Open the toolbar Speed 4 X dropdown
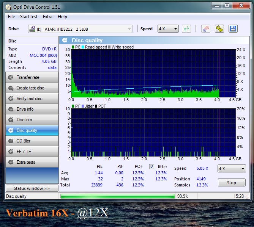Viewport: 254px width, 227px height. (168, 29)
